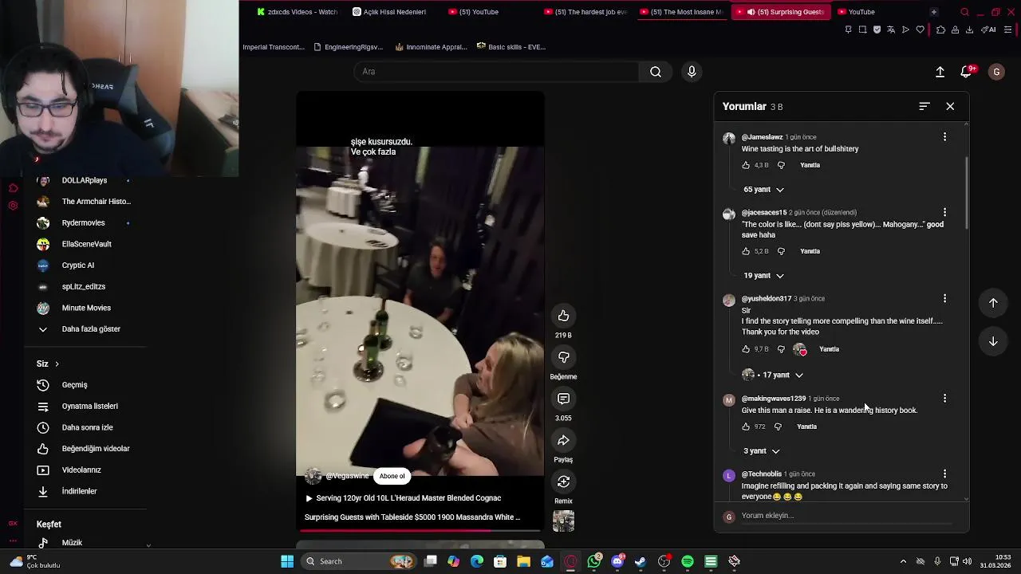The image size is (1021, 574).
Task: Open Opera AI assistant icon
Action: (x=988, y=29)
